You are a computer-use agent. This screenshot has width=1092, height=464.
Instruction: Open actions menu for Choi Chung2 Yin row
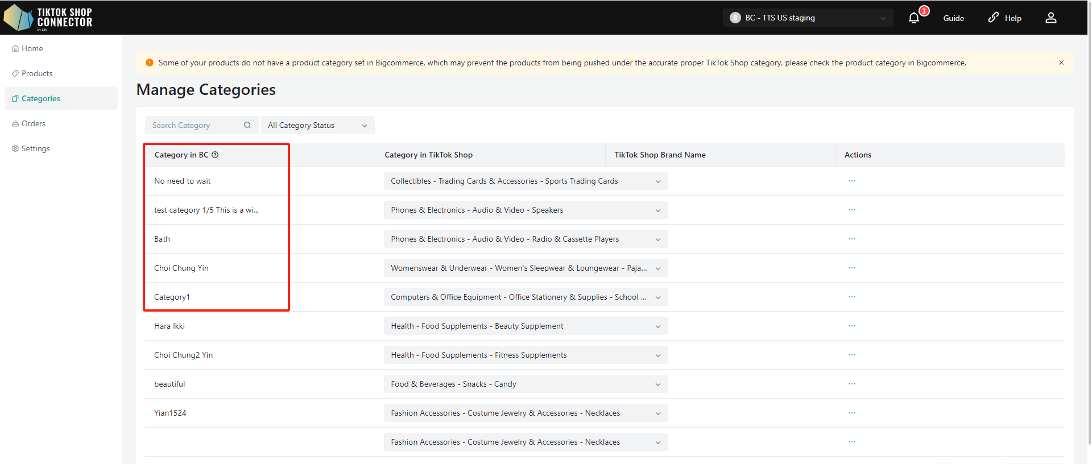point(851,355)
